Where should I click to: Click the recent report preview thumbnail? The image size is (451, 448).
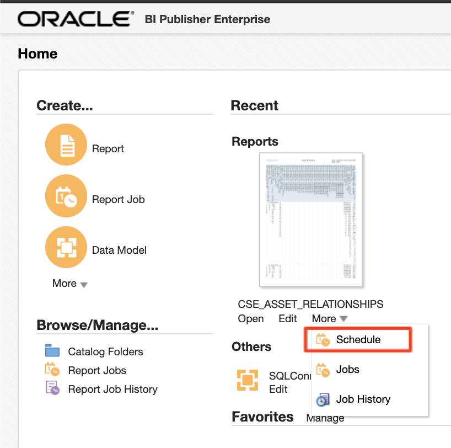click(311, 220)
